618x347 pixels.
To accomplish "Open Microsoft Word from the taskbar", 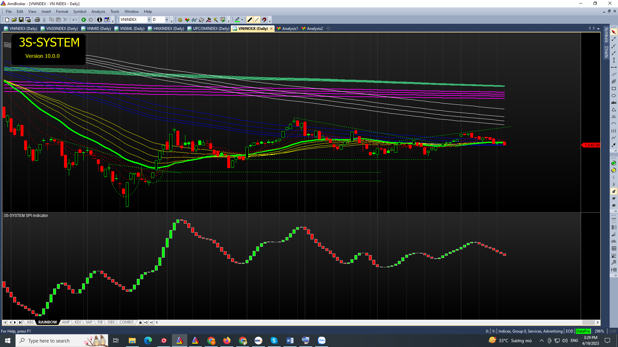I will (290, 341).
